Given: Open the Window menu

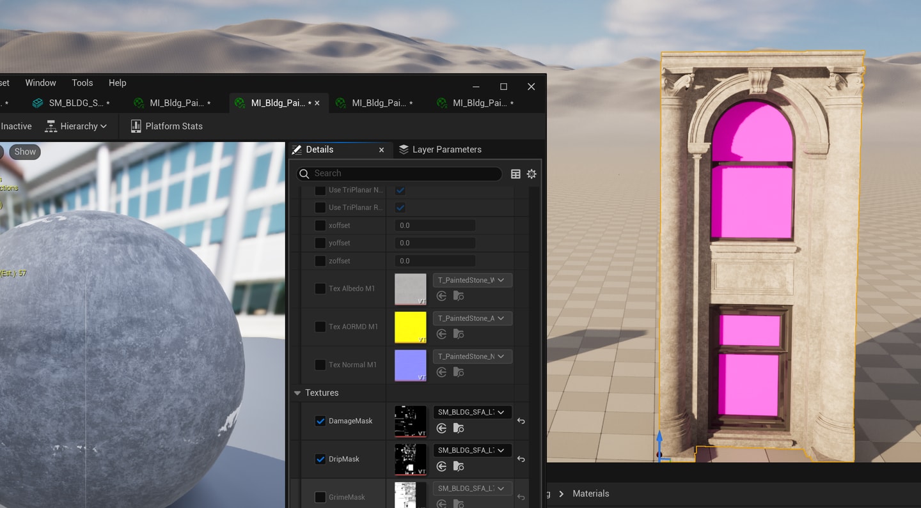Looking at the screenshot, I should pyautogui.click(x=41, y=83).
